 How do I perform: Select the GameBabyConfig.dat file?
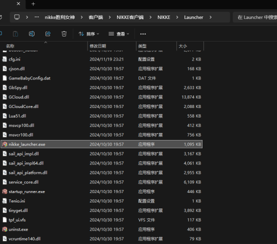pos(101,78)
